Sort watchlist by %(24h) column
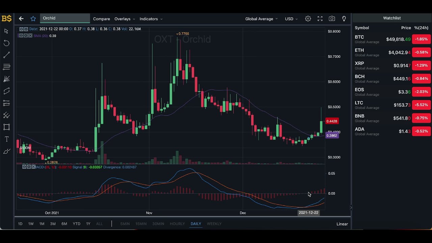 click(421, 28)
